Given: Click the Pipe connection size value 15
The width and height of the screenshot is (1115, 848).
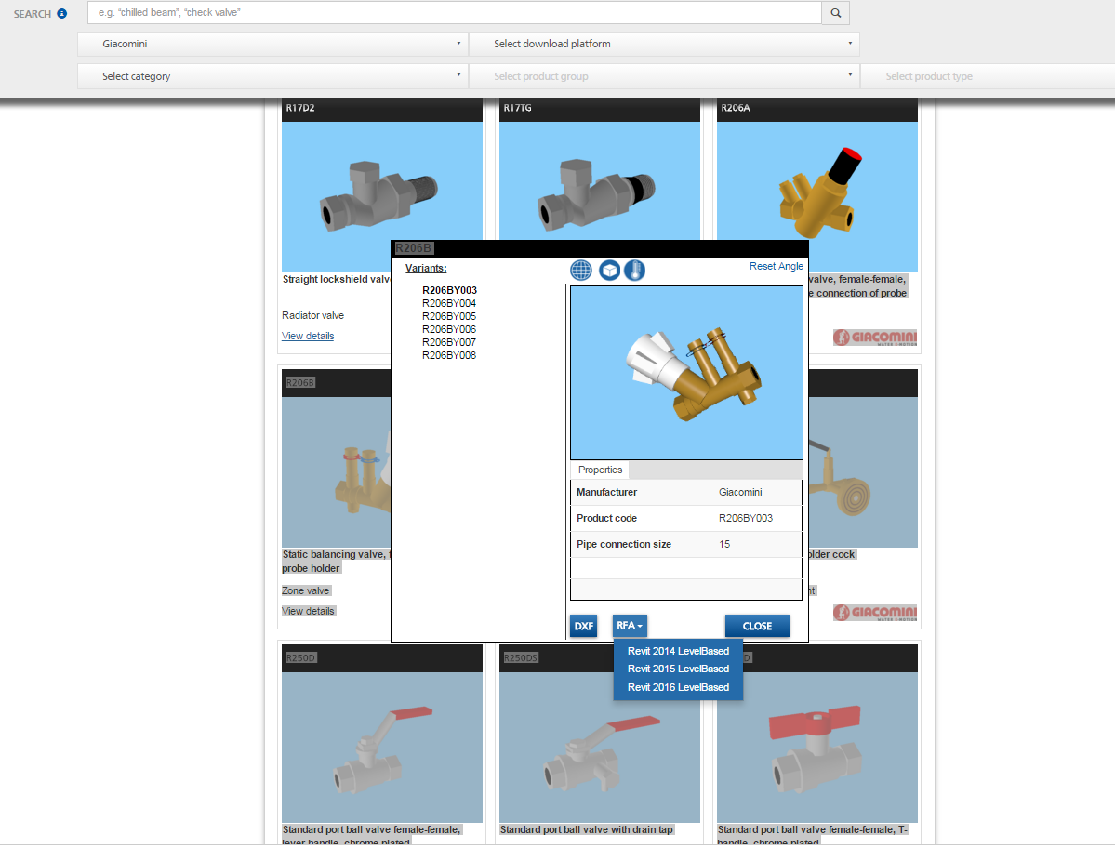Looking at the screenshot, I should click(723, 545).
